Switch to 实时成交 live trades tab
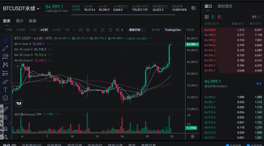Viewport: 264px width, 146px height. (x=225, y=6)
